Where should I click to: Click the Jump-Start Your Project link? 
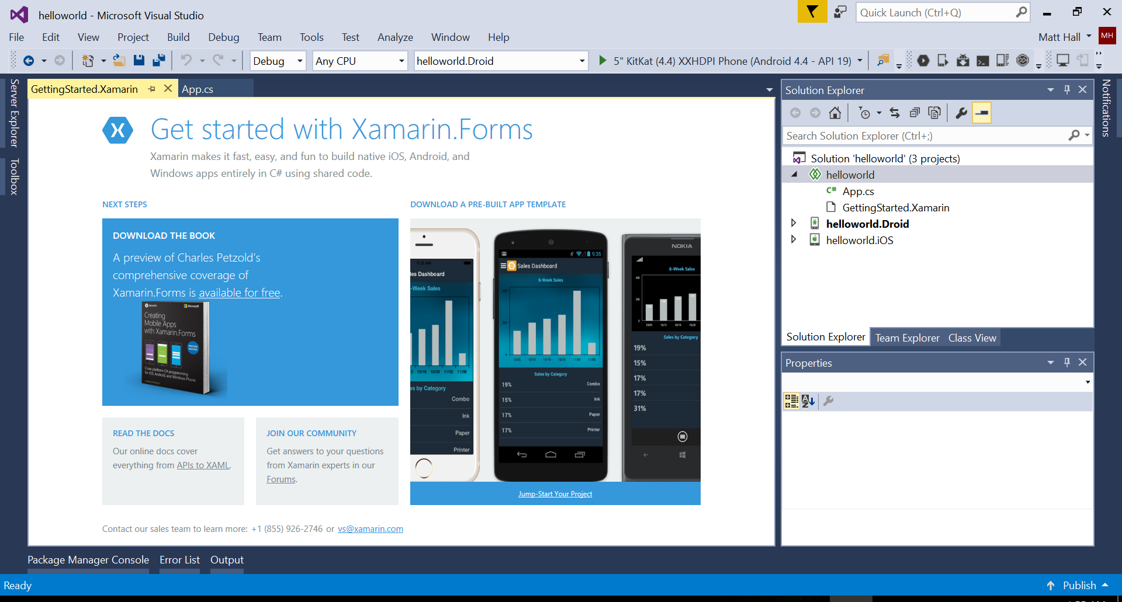pyautogui.click(x=555, y=494)
